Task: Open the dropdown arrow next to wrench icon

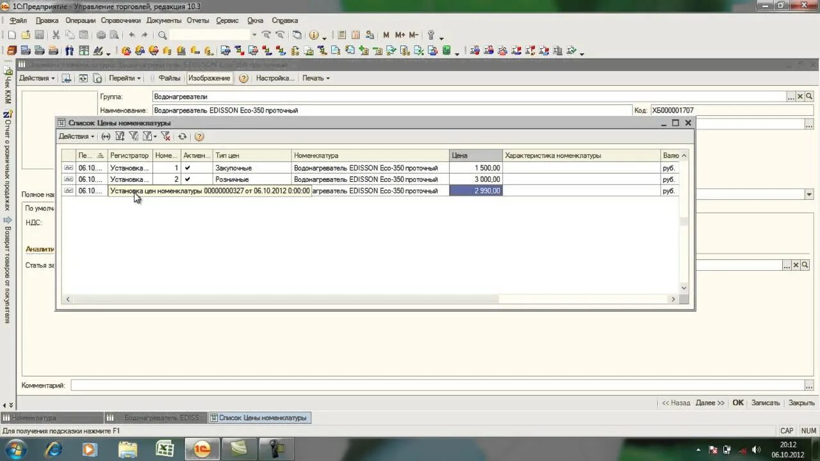Action: click(441, 36)
